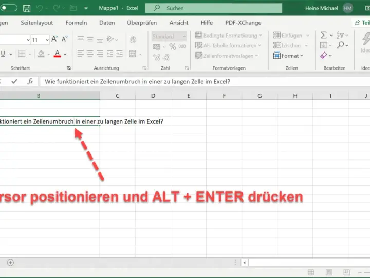Image resolution: width=370 pixels, height=278 pixels.
Task: Open the Quick Access Toolbar customize arrow
Action: click(86, 8)
